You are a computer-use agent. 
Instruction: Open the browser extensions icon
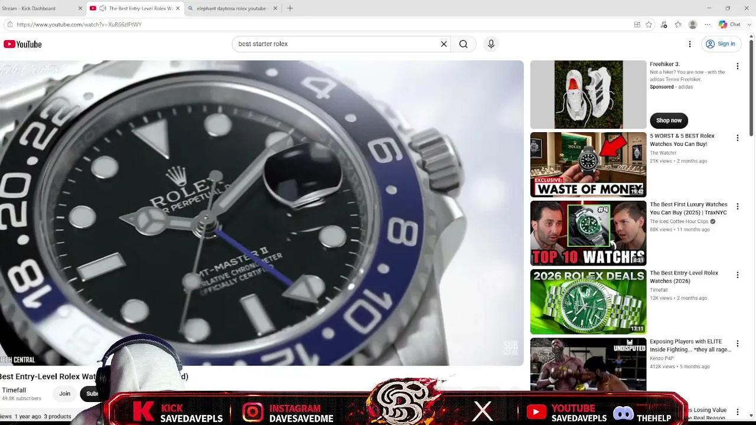664,25
